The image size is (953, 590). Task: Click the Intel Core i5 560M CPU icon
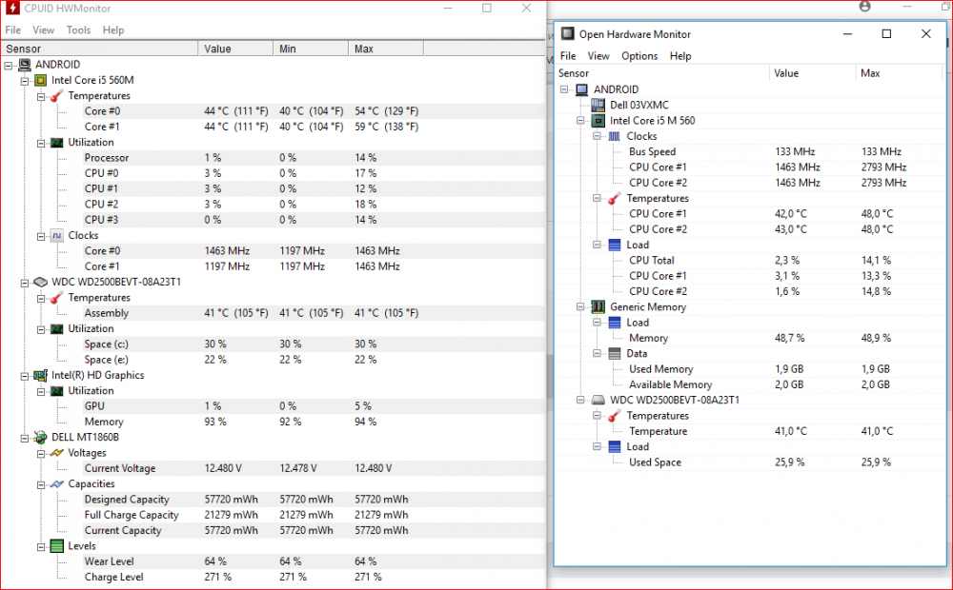(x=41, y=80)
